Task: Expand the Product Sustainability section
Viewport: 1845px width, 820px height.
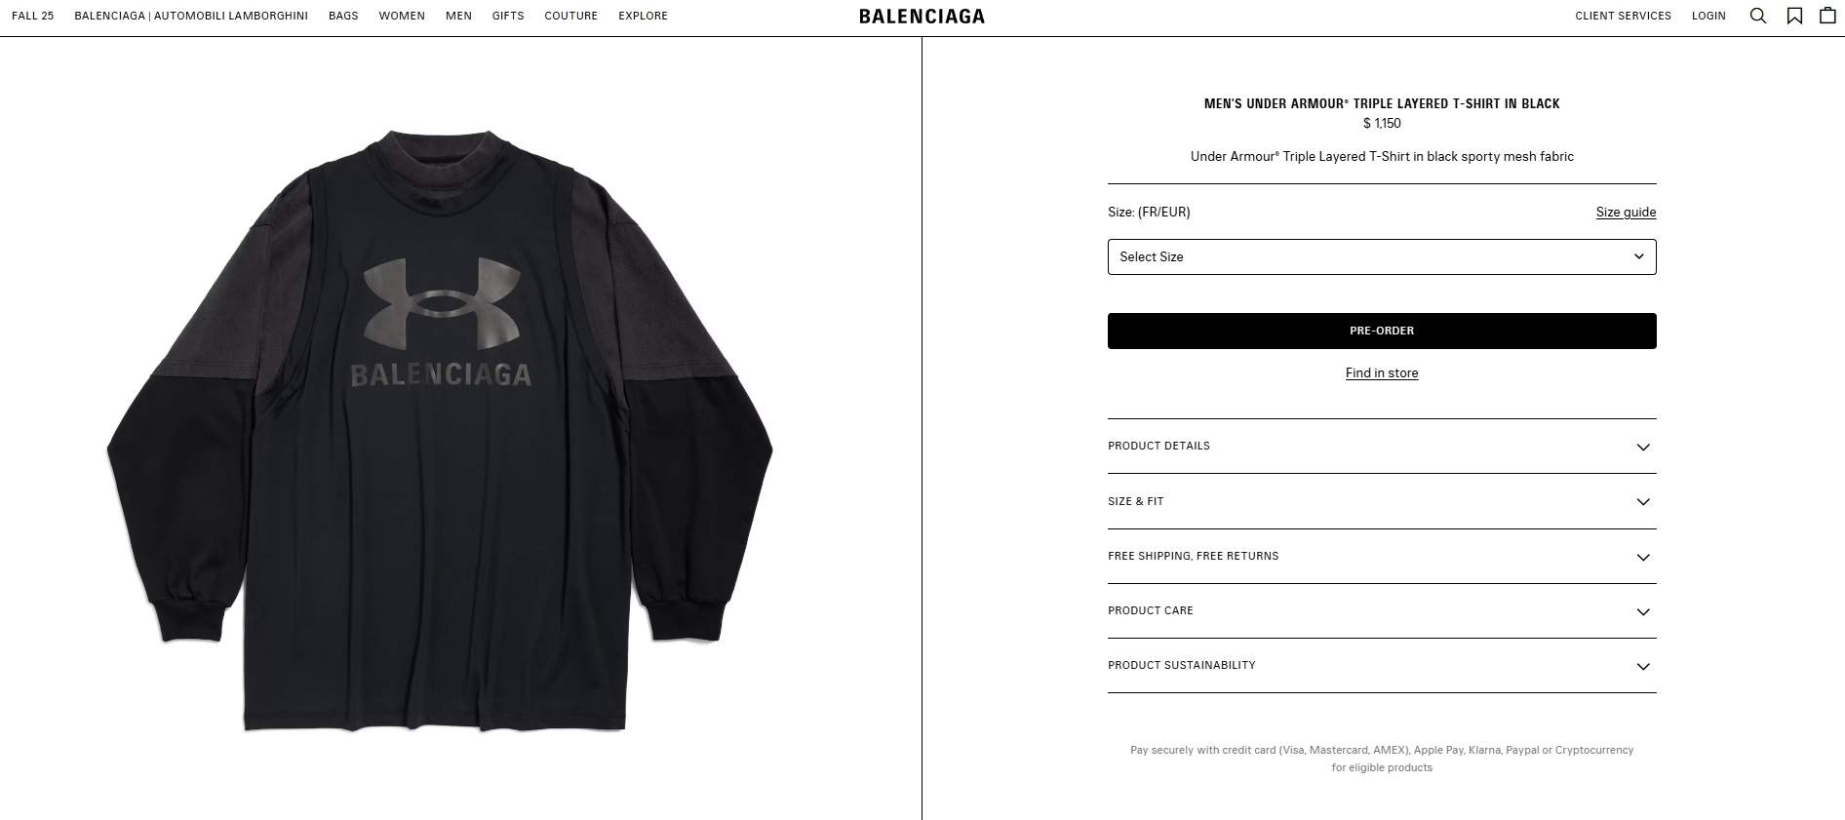Action: 1382,666
